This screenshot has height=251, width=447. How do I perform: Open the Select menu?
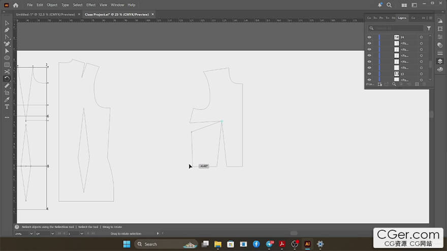point(78,5)
